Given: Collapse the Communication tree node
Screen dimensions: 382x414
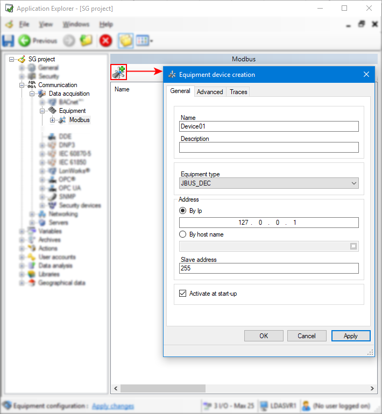Looking at the screenshot, I should pos(23,85).
